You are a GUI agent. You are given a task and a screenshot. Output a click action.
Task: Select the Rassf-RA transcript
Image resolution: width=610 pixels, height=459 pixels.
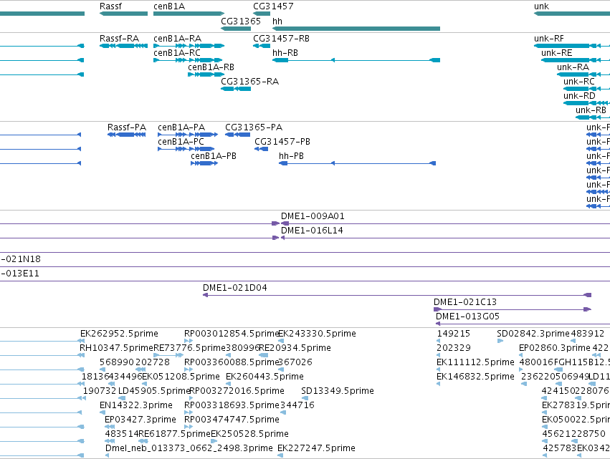[124, 46]
